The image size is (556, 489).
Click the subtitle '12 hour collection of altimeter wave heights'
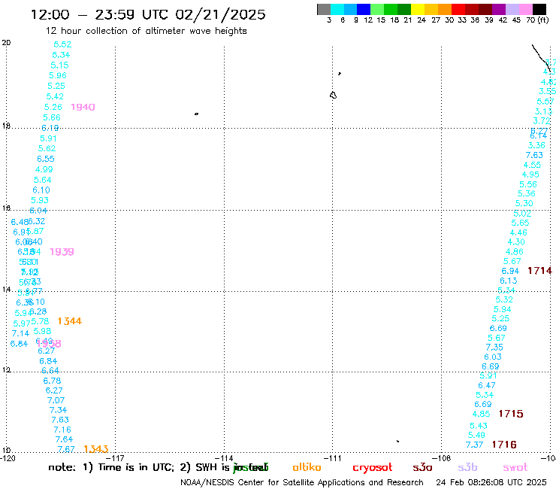point(146,31)
